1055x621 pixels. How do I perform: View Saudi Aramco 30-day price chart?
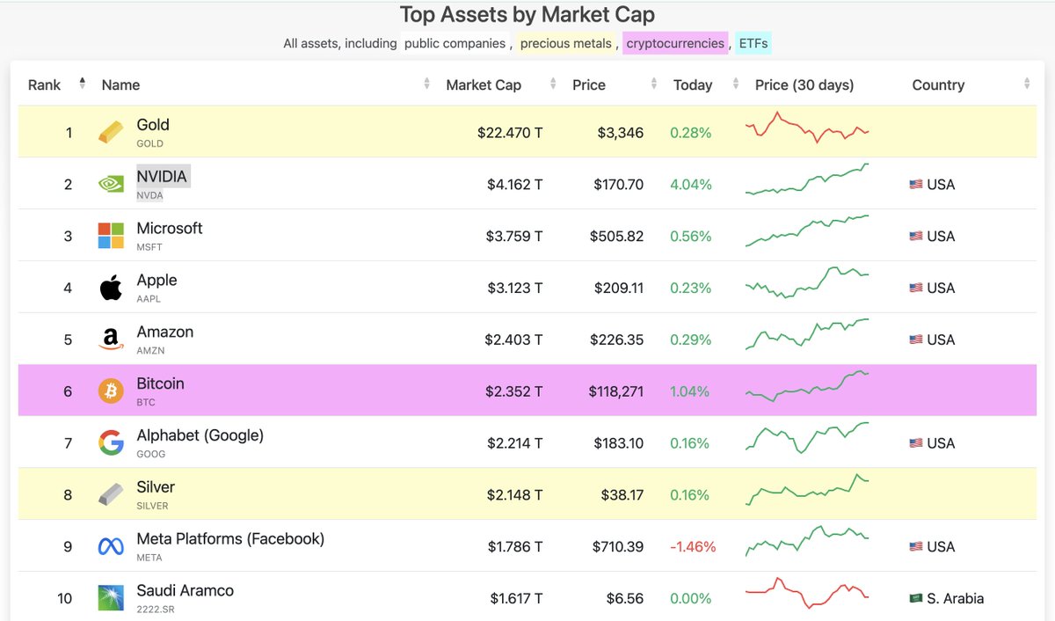click(x=807, y=594)
